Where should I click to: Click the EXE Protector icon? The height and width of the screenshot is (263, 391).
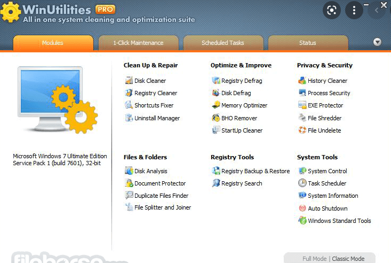click(x=302, y=105)
